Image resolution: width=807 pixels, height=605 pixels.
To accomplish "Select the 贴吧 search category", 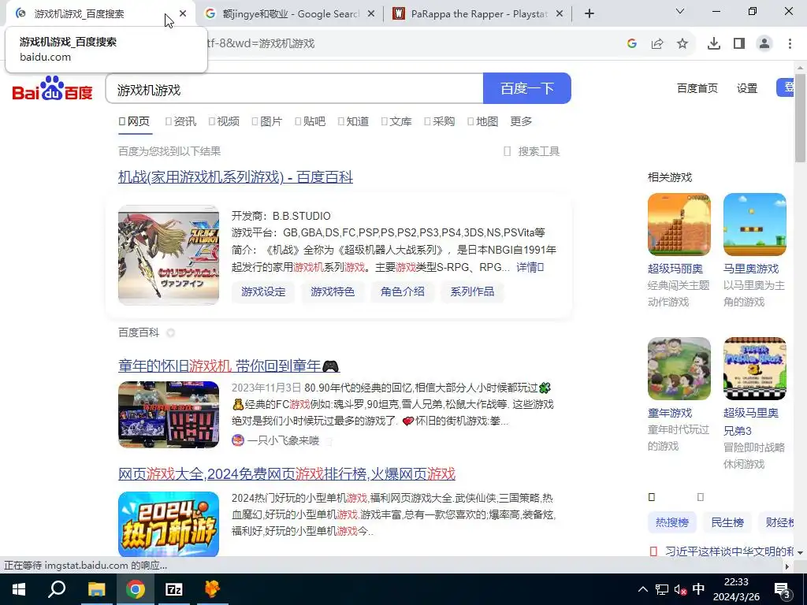I will coord(311,121).
